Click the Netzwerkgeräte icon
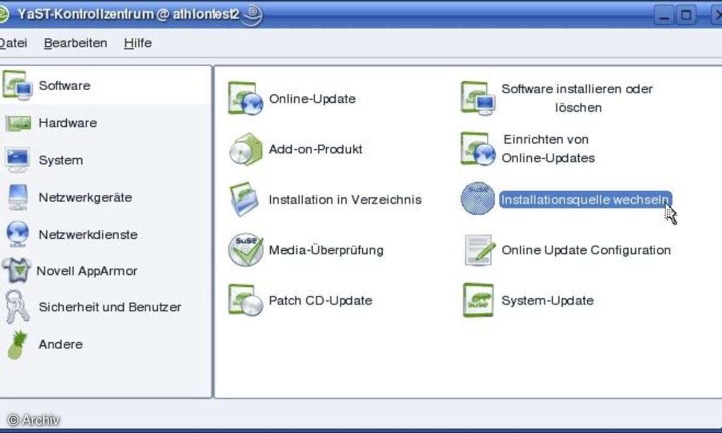This screenshot has width=722, height=433. (x=17, y=197)
